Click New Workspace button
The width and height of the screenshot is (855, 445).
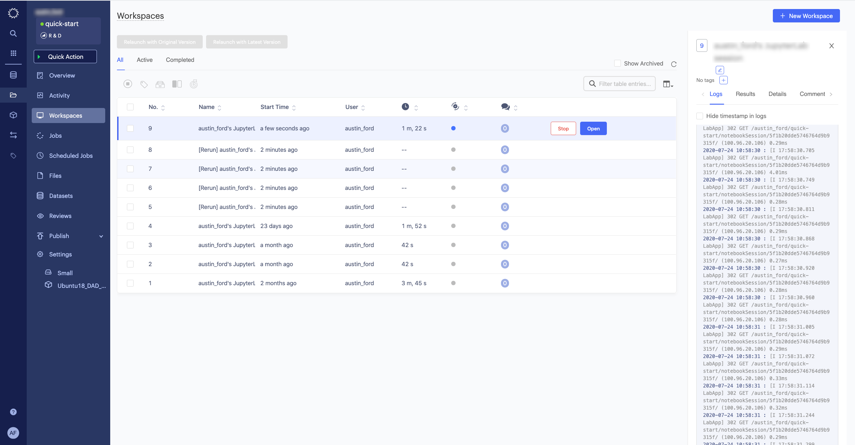(x=806, y=15)
